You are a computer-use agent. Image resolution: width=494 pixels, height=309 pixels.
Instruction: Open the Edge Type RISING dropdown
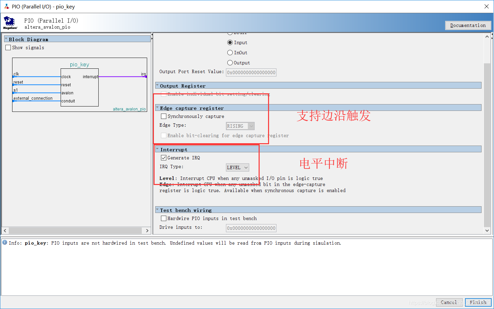[x=240, y=126]
